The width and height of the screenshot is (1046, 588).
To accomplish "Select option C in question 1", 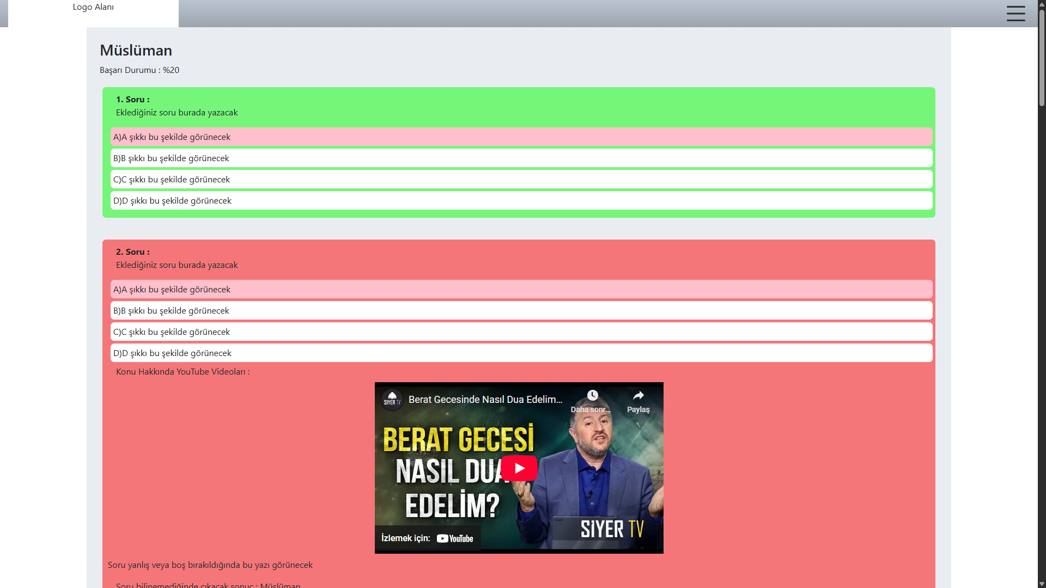I will (x=521, y=179).
